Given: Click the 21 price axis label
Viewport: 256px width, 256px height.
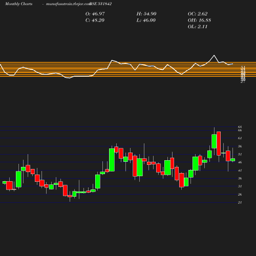Looking at the screenshot, I should tap(240, 202).
